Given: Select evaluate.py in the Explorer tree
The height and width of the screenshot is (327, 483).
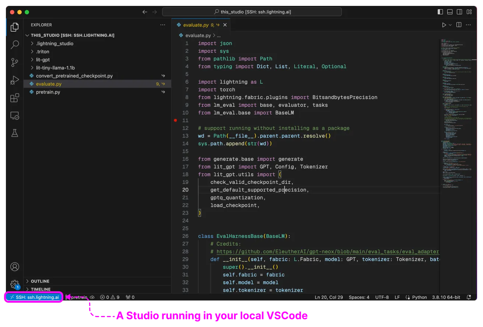Looking at the screenshot, I should coord(98,84).
